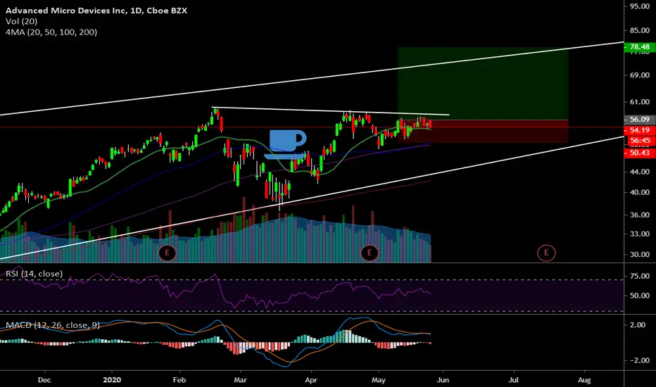Click the red 50.43 stop price label
Viewport: 656px width, 387px height.
639,153
